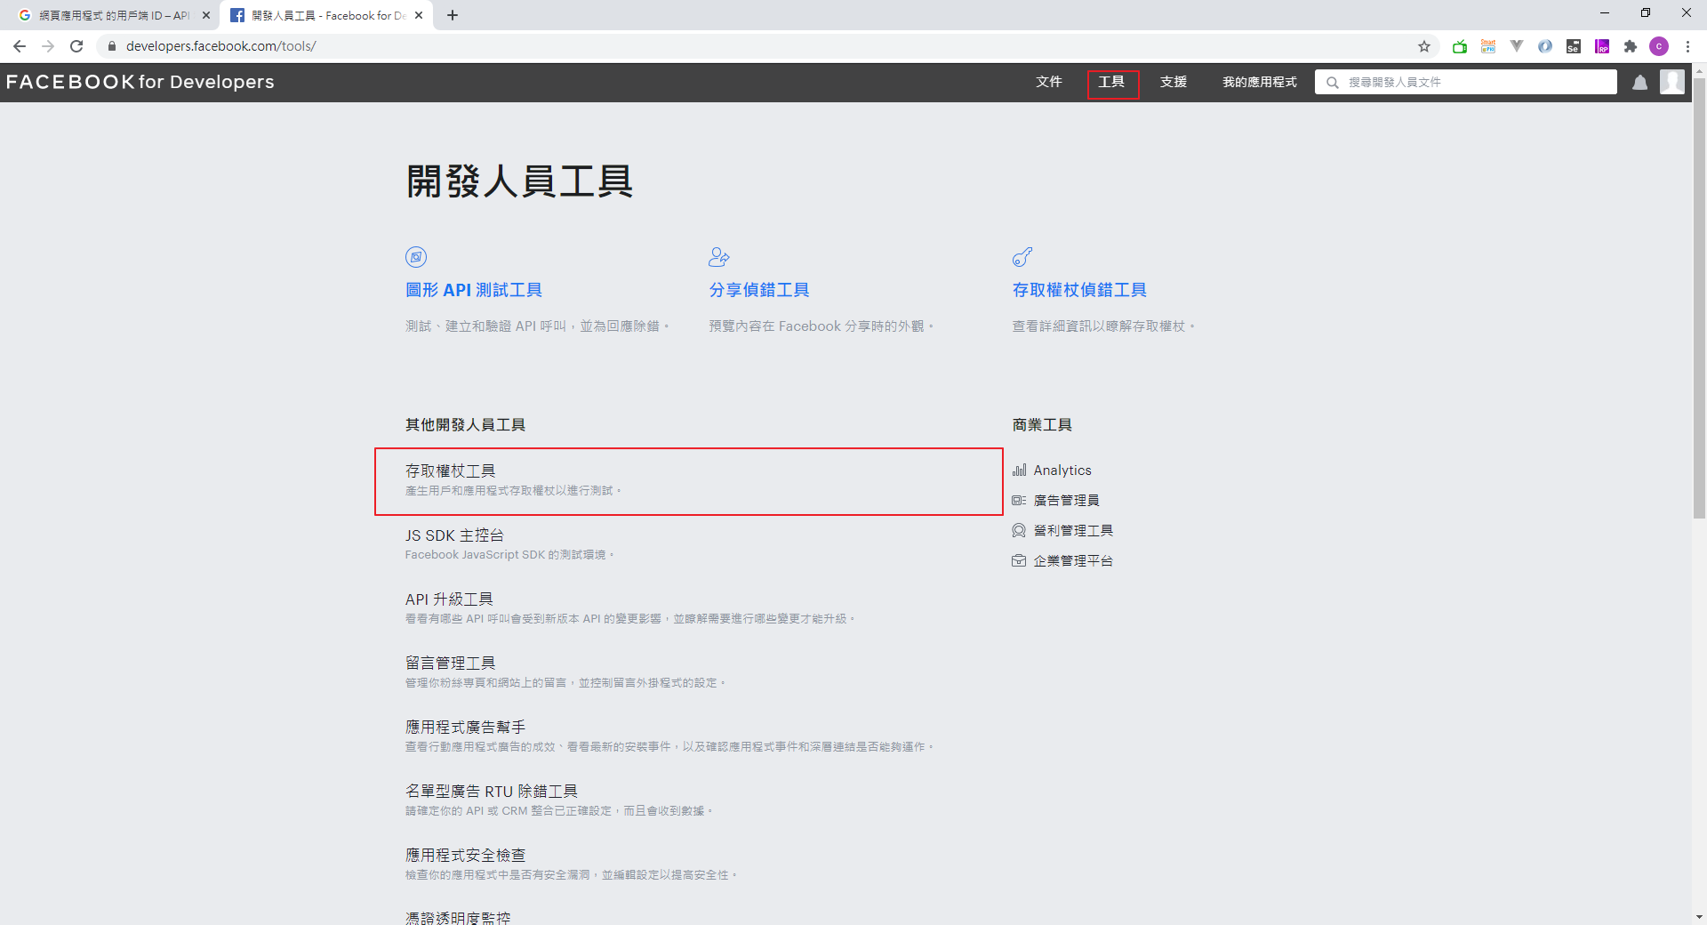Reload the current page
The height and width of the screenshot is (925, 1707).
[x=76, y=46]
